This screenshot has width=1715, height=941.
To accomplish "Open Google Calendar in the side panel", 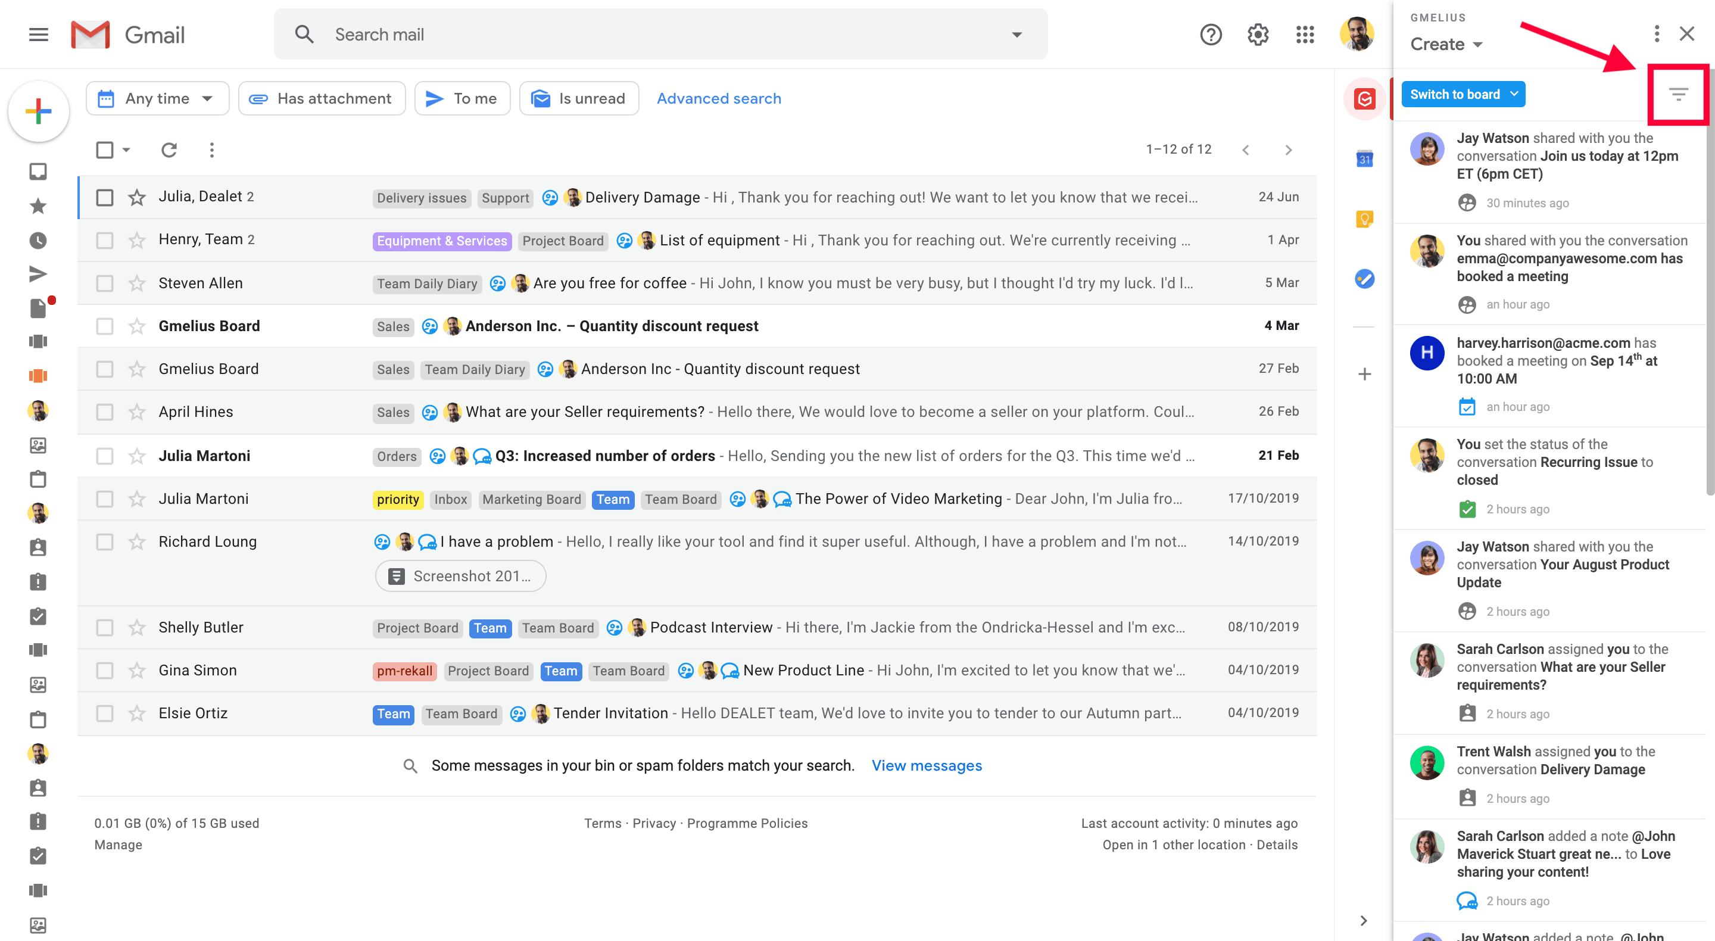I will pyautogui.click(x=1364, y=159).
